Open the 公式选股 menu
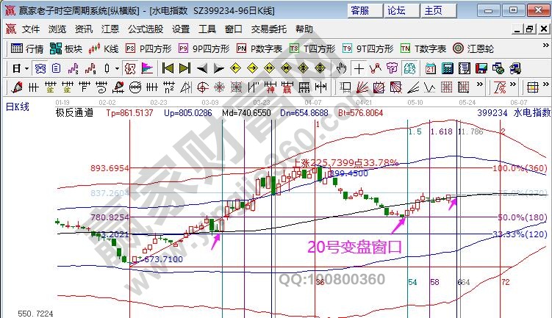Viewport: 552px width, 318px height. pos(145,29)
